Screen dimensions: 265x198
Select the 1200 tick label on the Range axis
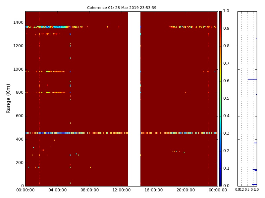18,46
